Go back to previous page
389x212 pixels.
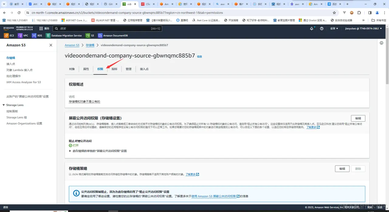pyautogui.click(x=5, y=13)
